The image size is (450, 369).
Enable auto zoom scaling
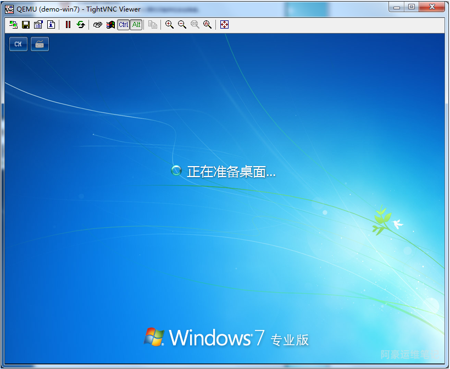[x=207, y=25]
